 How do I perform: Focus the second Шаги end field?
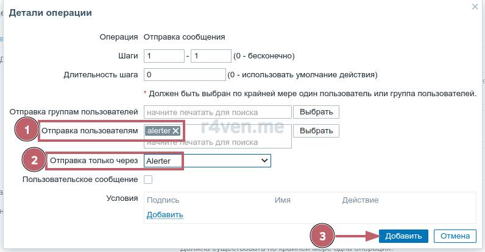click(x=210, y=56)
